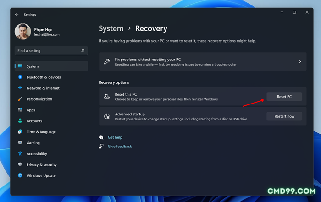Open Privacy & security settings
The width and height of the screenshot is (321, 202).
[x=51, y=164]
